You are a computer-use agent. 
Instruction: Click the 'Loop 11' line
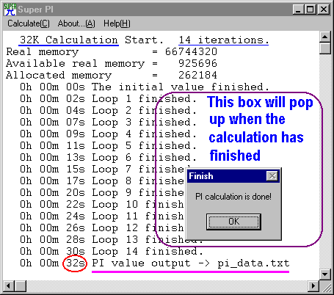[103, 216]
